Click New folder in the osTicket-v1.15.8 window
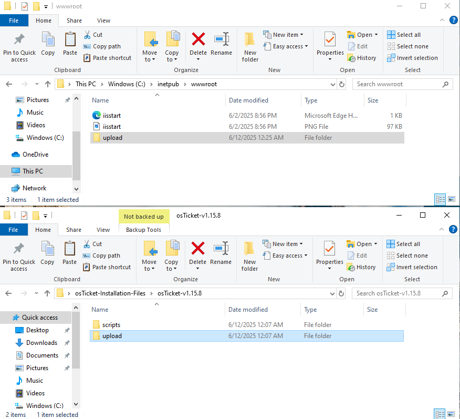The image size is (460, 419). coord(249,257)
